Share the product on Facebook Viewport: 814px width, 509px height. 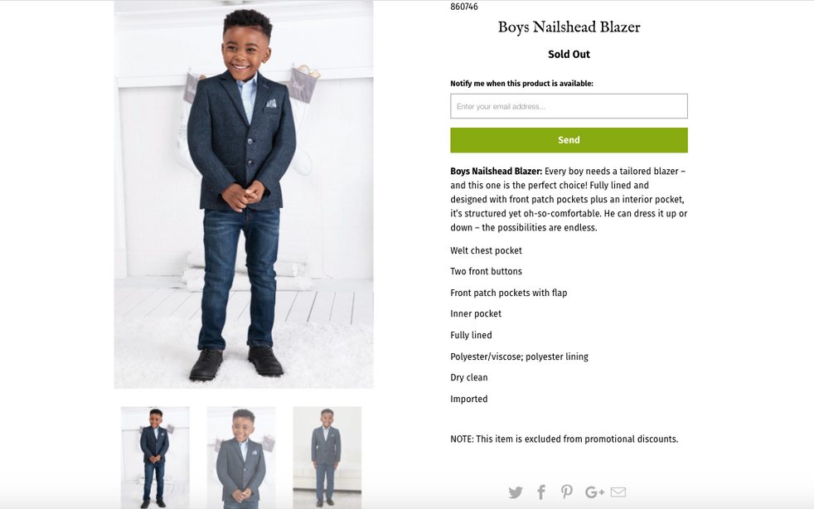tap(541, 492)
